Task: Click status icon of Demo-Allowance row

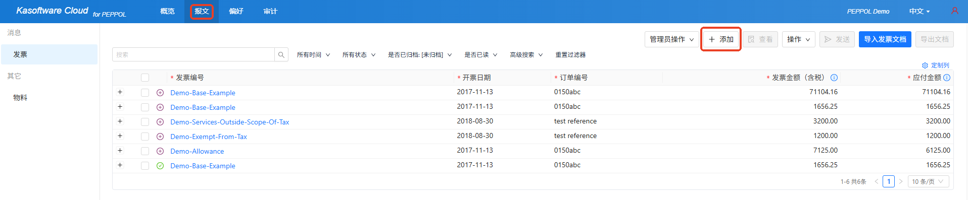Action: [160, 151]
